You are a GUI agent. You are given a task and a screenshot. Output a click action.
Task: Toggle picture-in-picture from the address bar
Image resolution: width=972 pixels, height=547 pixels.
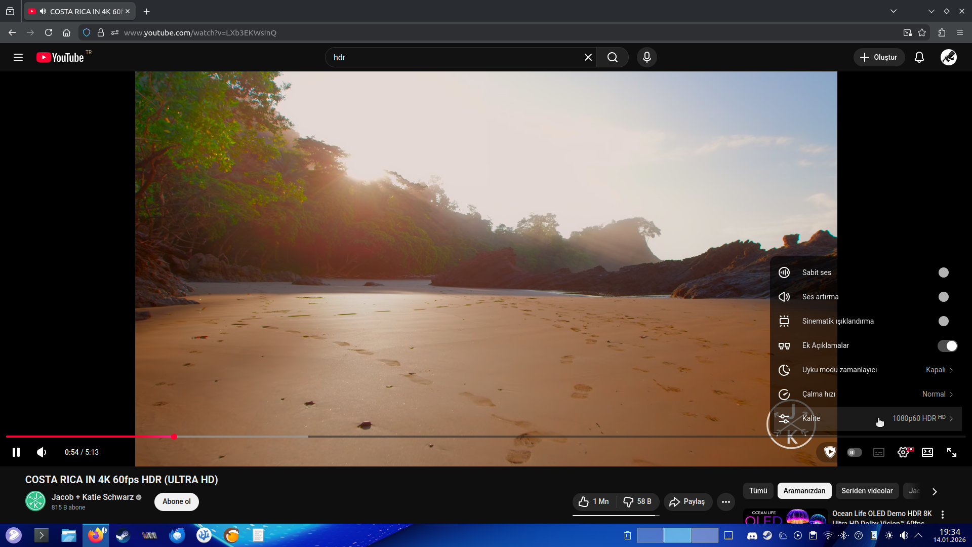point(907,32)
